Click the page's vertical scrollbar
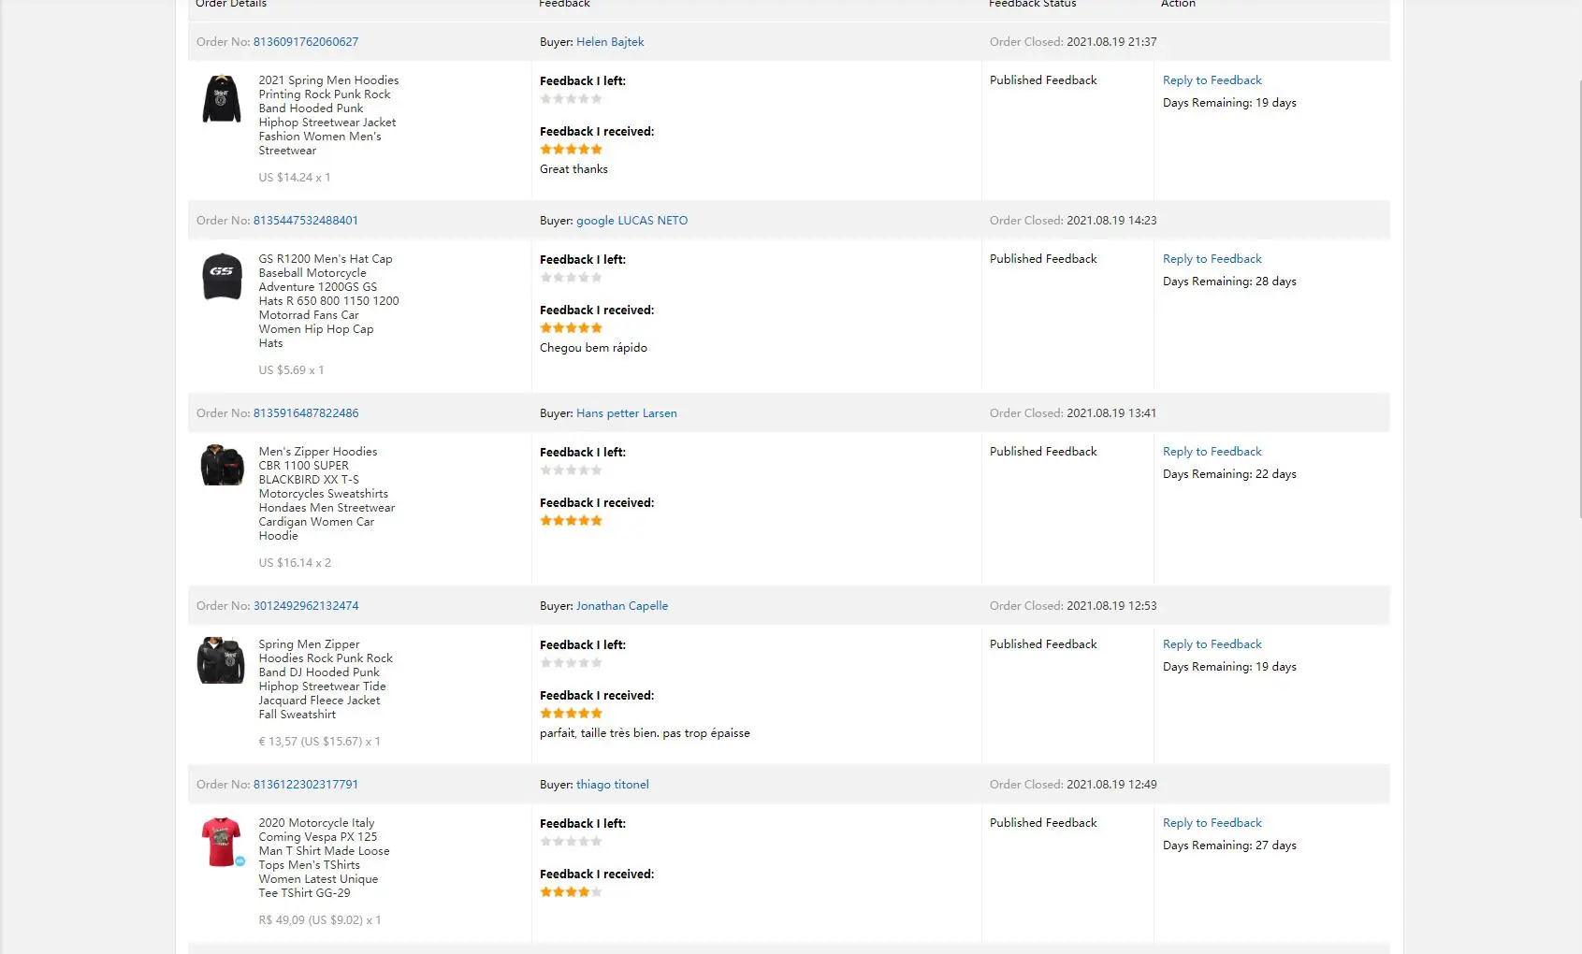This screenshot has width=1582, height=954. pyautogui.click(x=1579, y=299)
